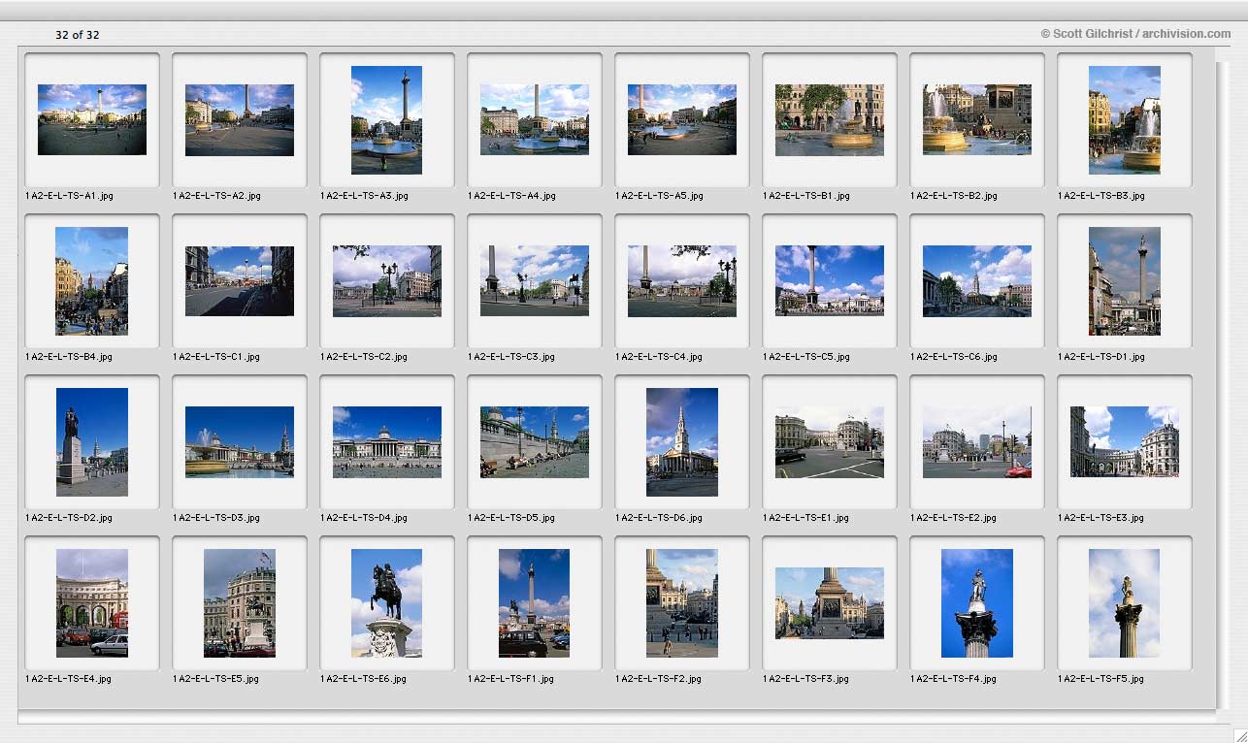
Task: Choose the 1A2-E-L-TS-C4.jpg image
Action: (x=682, y=280)
